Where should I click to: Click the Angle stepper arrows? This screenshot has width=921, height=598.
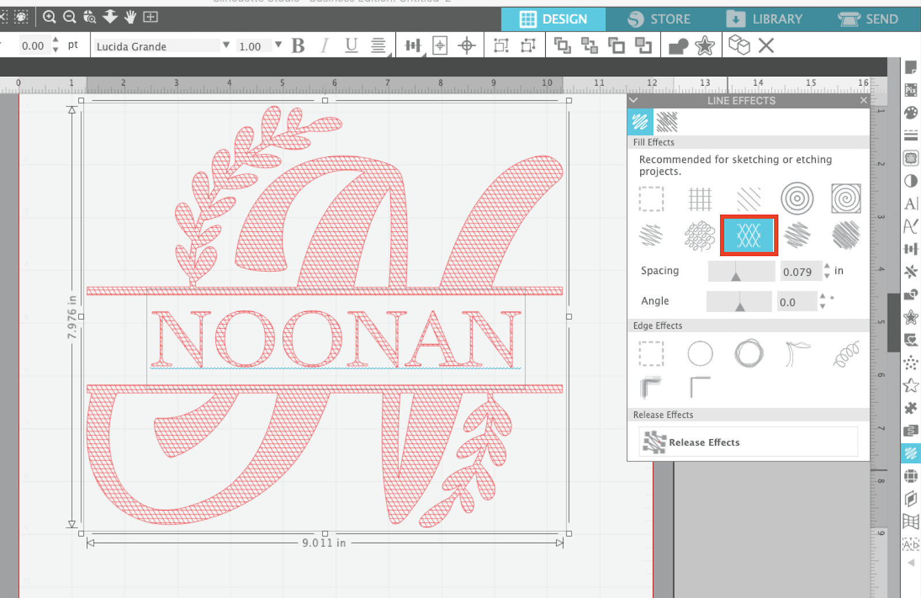tap(823, 302)
